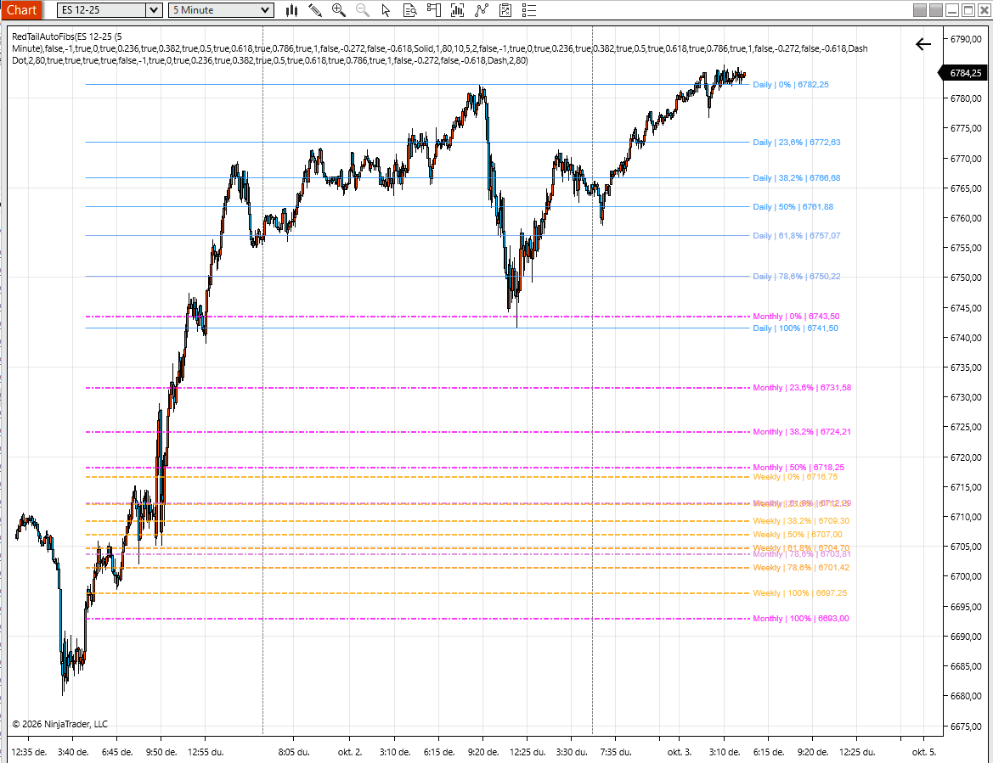Image resolution: width=993 pixels, height=763 pixels.
Task: Open chart Properties list icon
Action: 530,10
